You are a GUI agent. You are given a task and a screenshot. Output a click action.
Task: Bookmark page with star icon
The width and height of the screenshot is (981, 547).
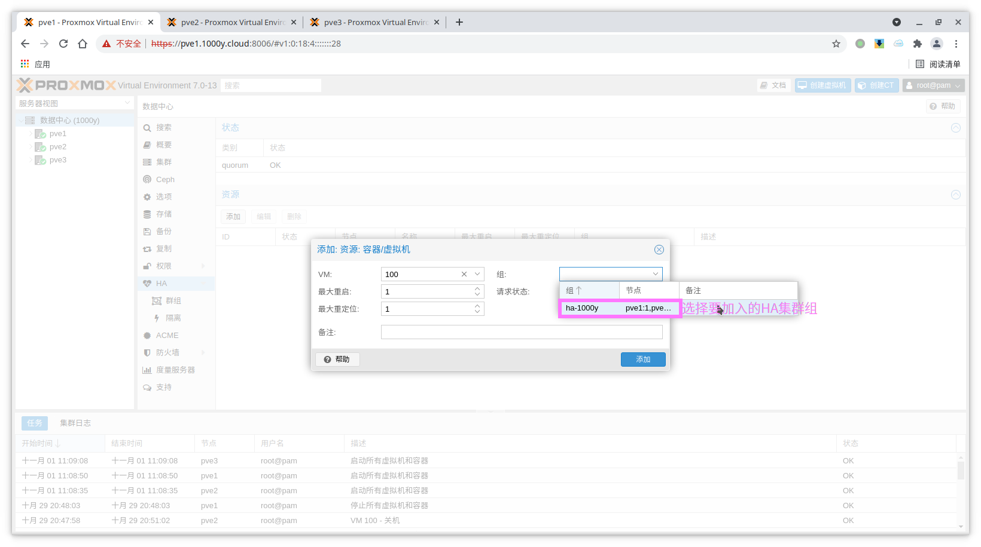[836, 44]
